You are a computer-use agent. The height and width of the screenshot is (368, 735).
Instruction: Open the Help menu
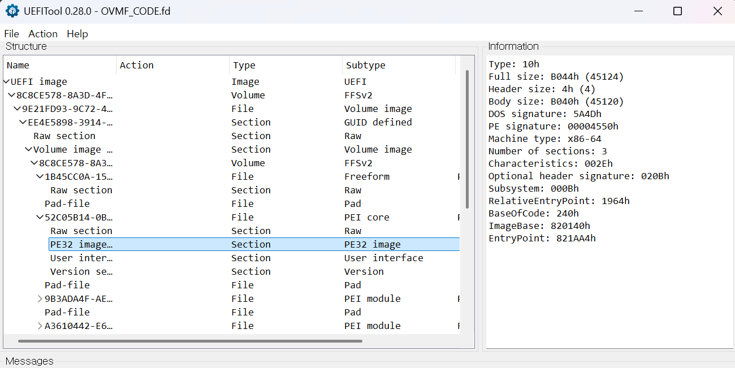click(77, 34)
